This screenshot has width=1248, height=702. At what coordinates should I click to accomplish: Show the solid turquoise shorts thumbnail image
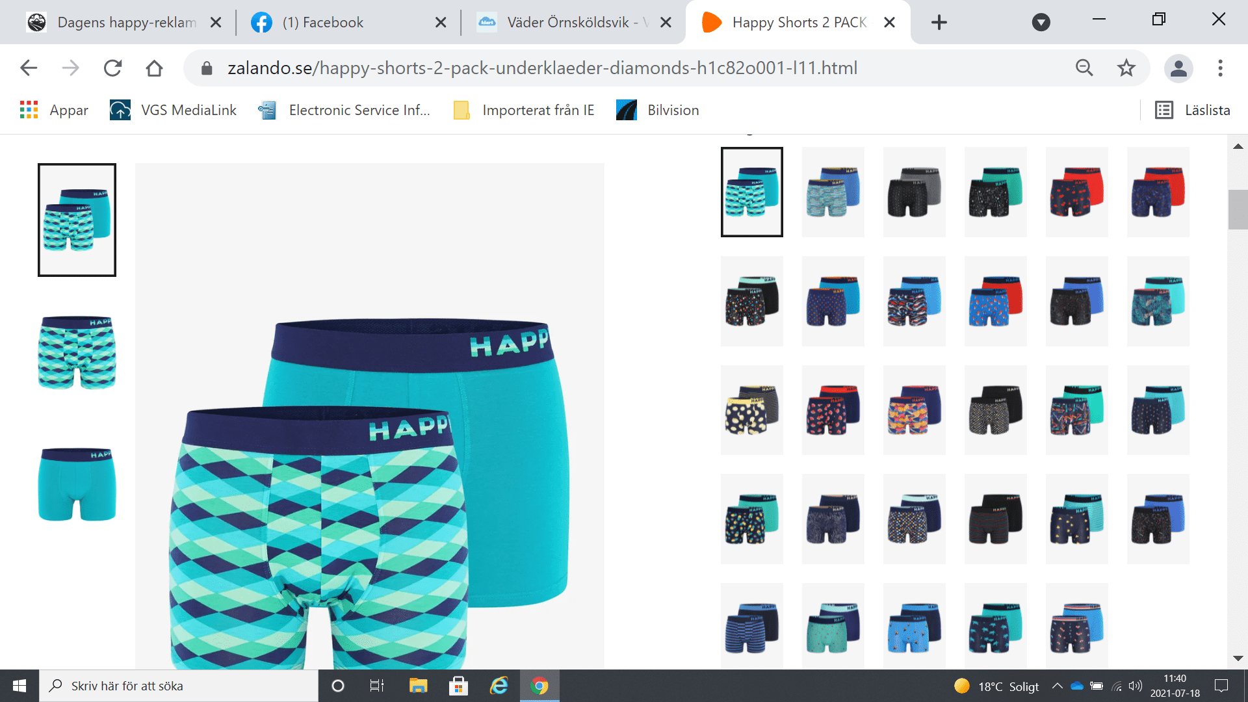(77, 484)
